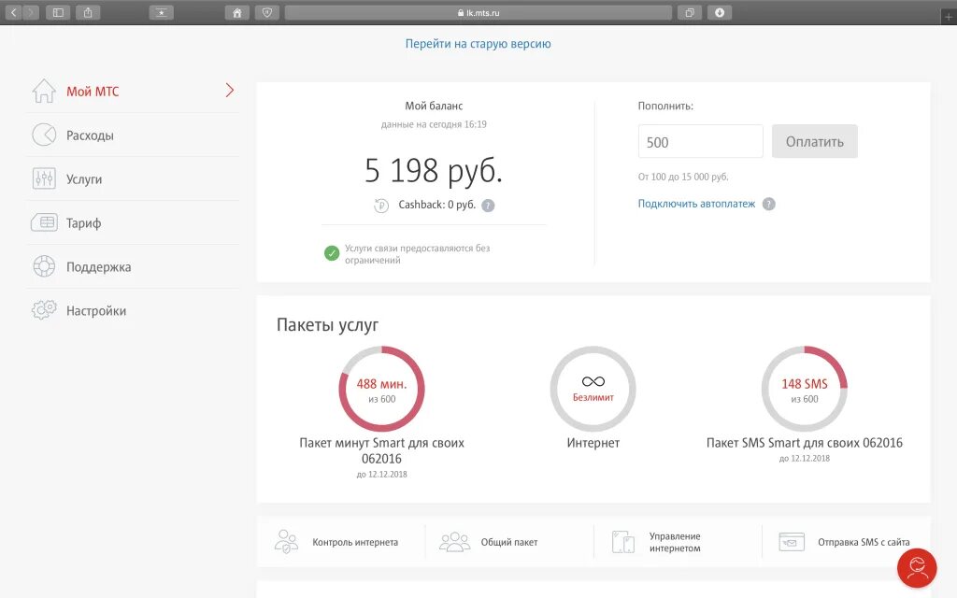Open the Safari downloads button
The image size is (957, 598).
[x=720, y=12]
